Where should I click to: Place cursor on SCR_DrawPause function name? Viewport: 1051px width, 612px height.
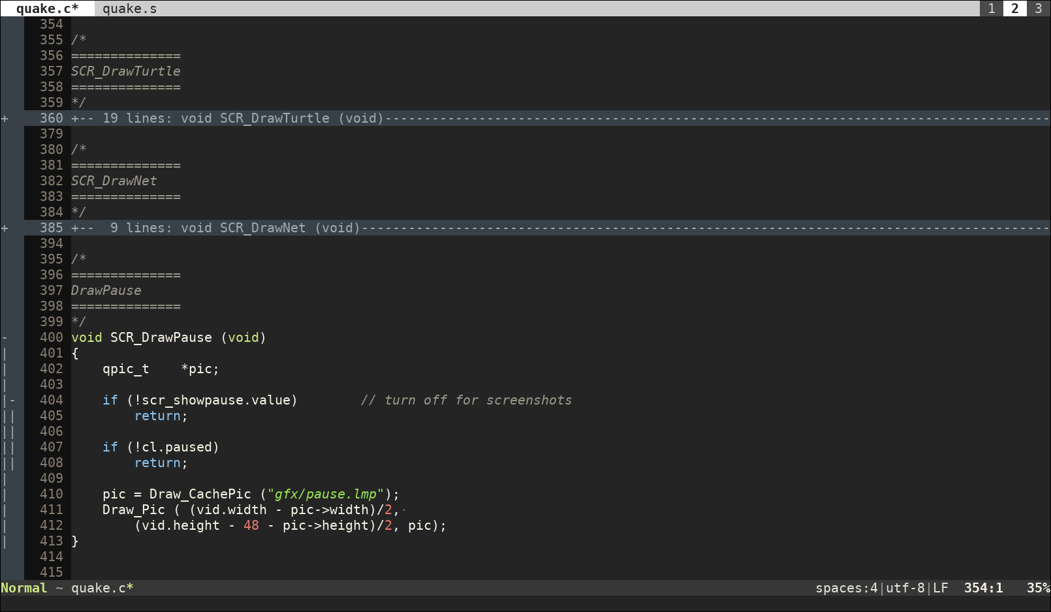click(161, 337)
